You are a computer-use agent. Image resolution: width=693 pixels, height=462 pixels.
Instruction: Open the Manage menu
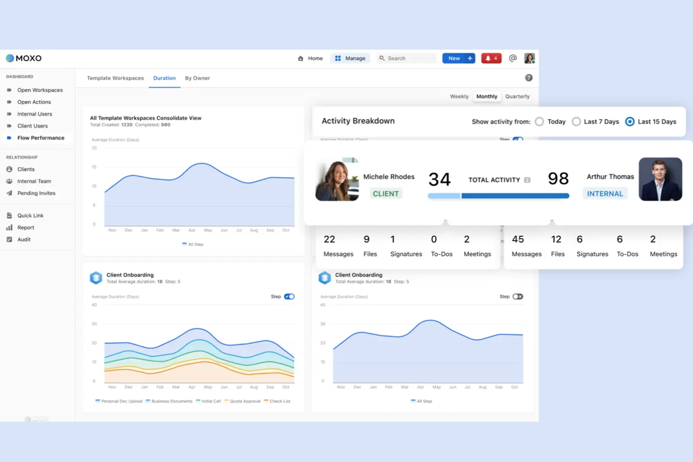click(x=350, y=58)
